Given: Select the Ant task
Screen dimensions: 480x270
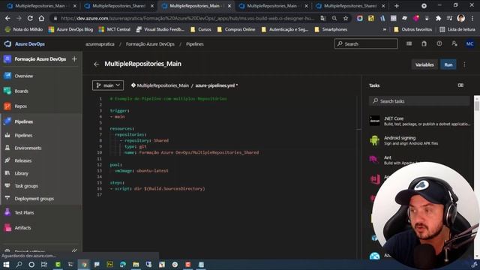Looking at the screenshot, I should pyautogui.click(x=420, y=160).
